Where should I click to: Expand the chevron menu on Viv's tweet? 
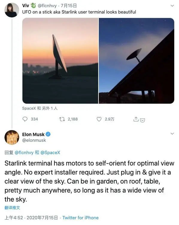172,6
